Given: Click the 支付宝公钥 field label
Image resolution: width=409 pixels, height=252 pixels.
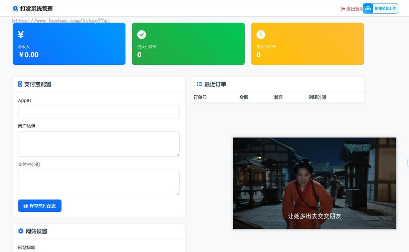Looking at the screenshot, I should [x=29, y=164].
